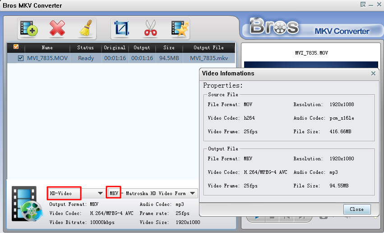This screenshot has height=233, width=384.
Task: Remove selected file with red X icon
Action: point(57,28)
